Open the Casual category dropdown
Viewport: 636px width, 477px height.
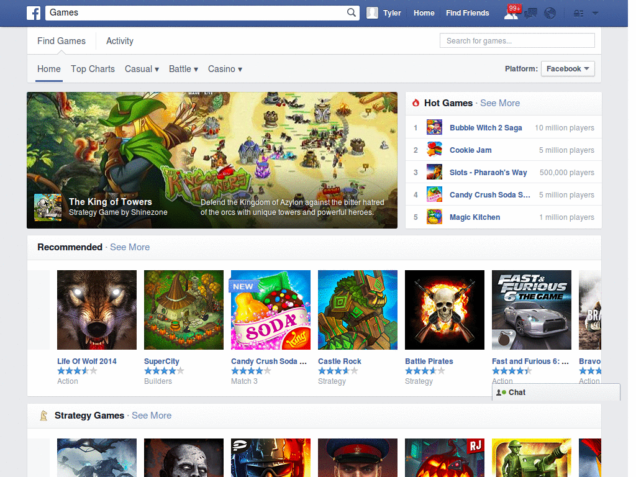point(142,69)
